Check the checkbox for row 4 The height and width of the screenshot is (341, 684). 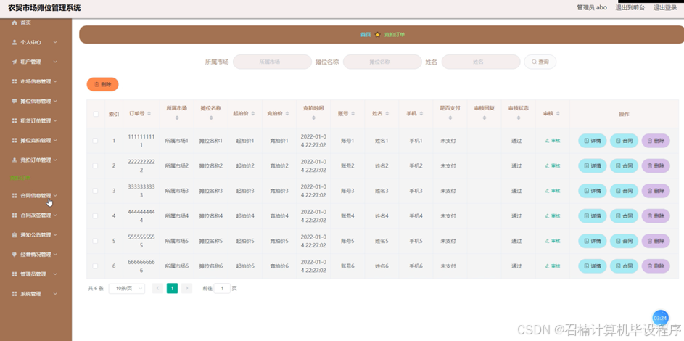(x=96, y=216)
